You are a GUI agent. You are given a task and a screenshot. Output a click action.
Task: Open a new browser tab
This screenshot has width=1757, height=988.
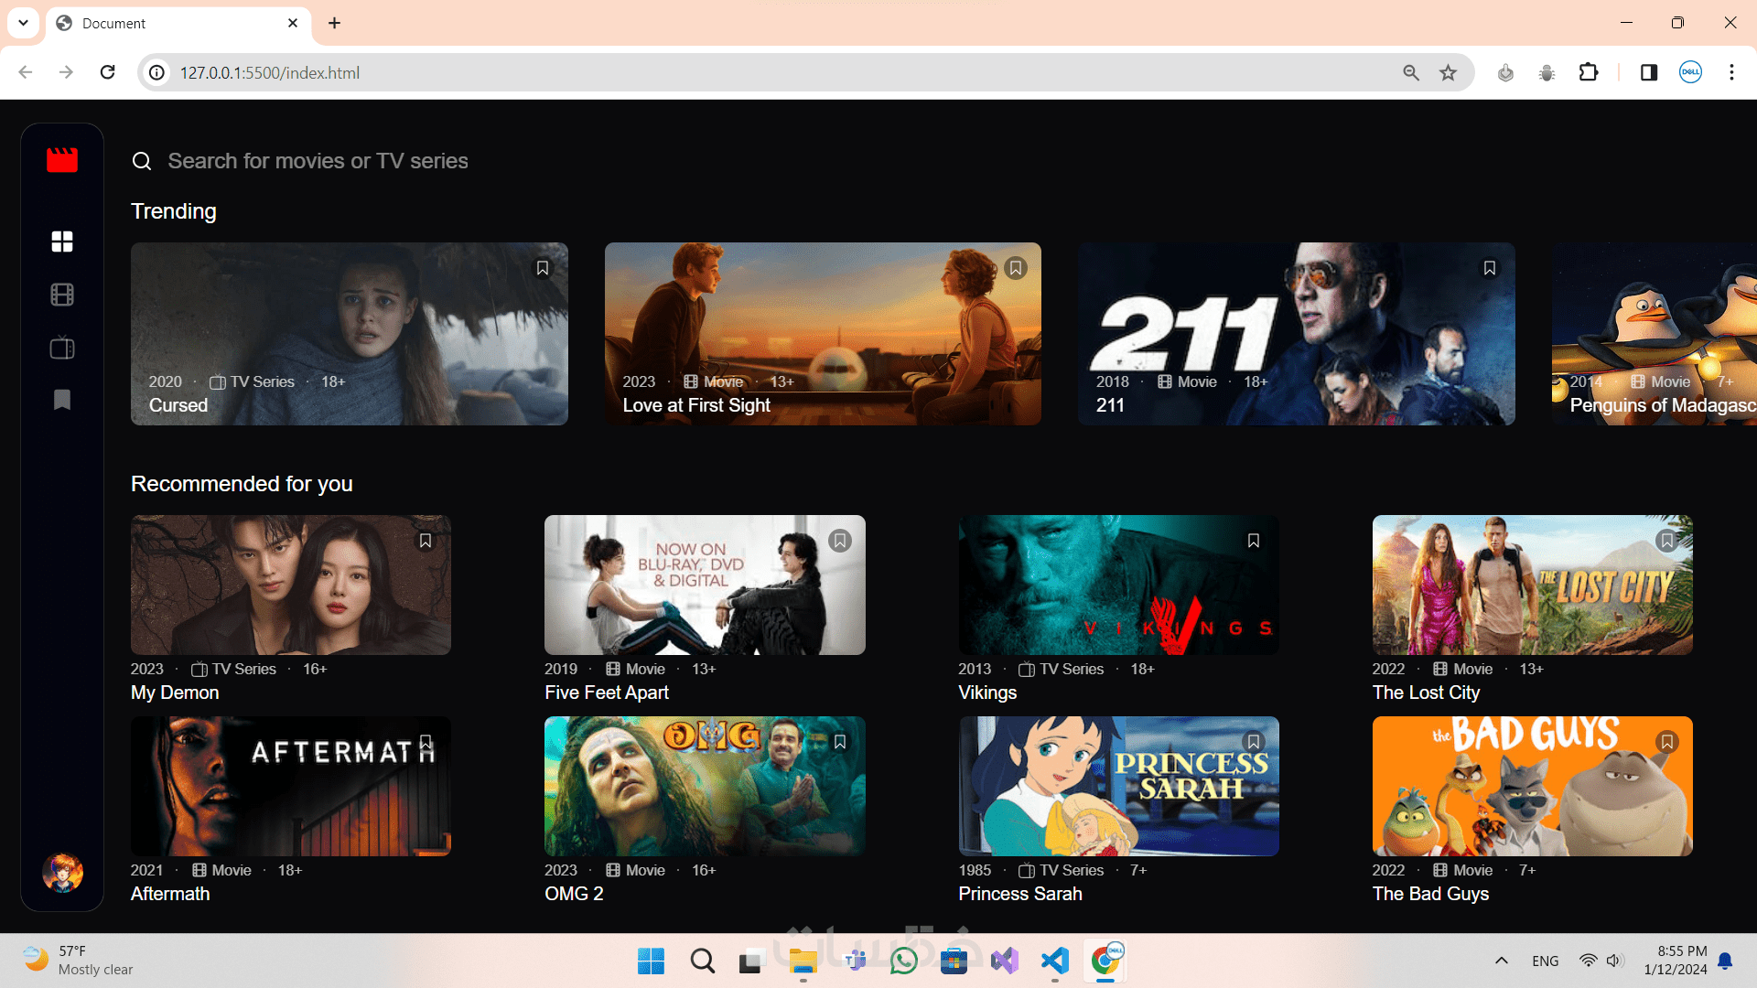(335, 23)
